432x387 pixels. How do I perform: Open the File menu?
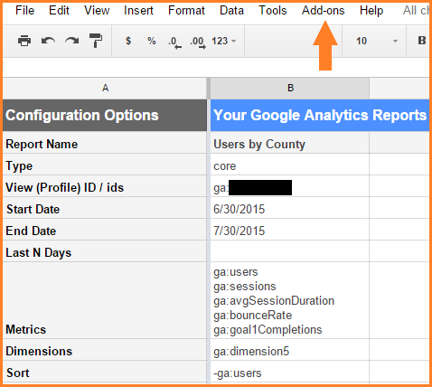[24, 11]
